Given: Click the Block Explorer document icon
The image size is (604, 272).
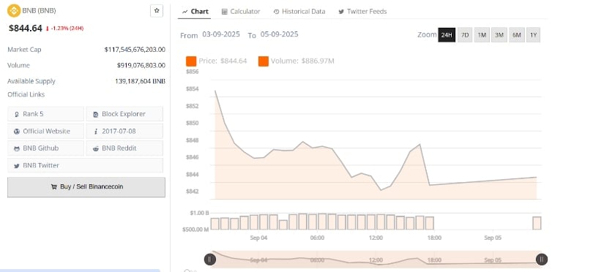Looking at the screenshot, I should (95, 114).
